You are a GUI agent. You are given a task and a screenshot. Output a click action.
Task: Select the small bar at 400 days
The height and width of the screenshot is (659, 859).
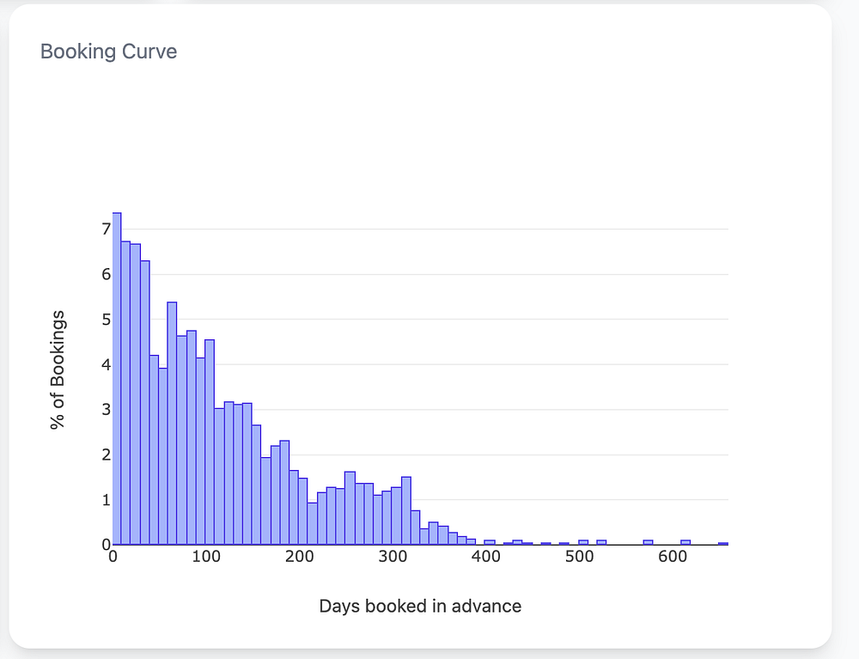pyautogui.click(x=490, y=542)
